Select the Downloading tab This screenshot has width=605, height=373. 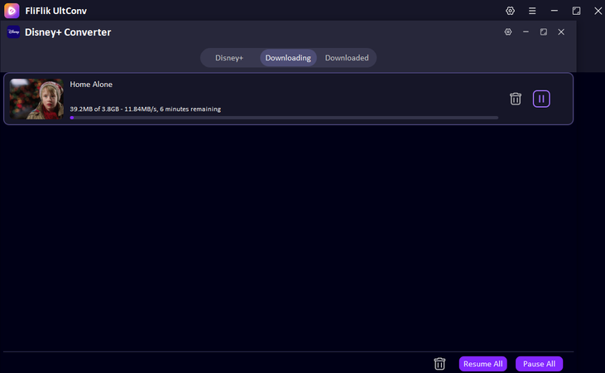[x=288, y=58]
